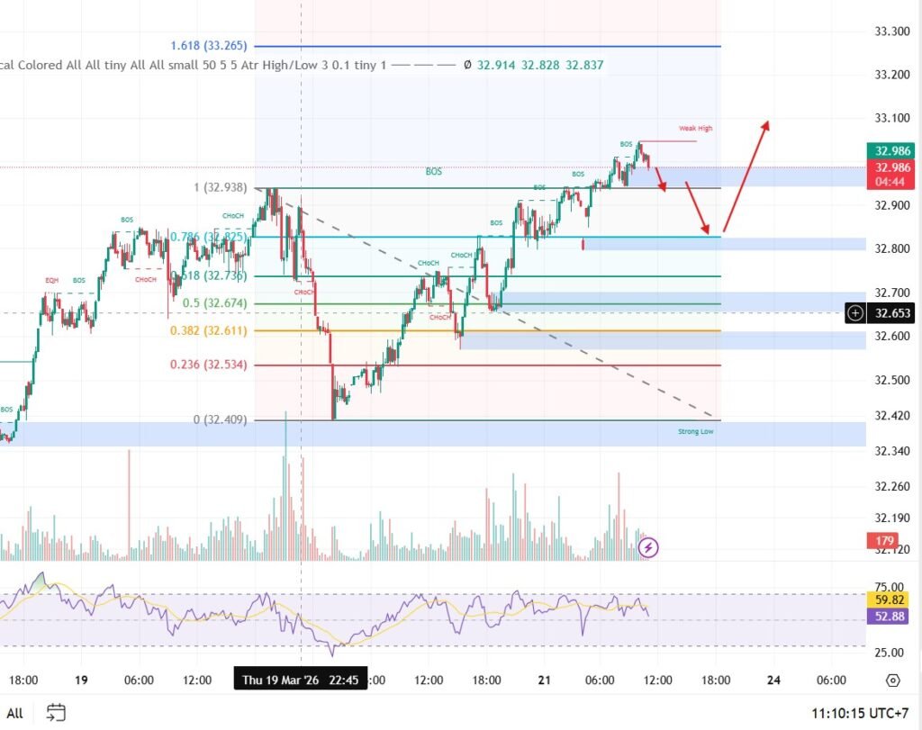Click the Weak High label

[x=695, y=129]
